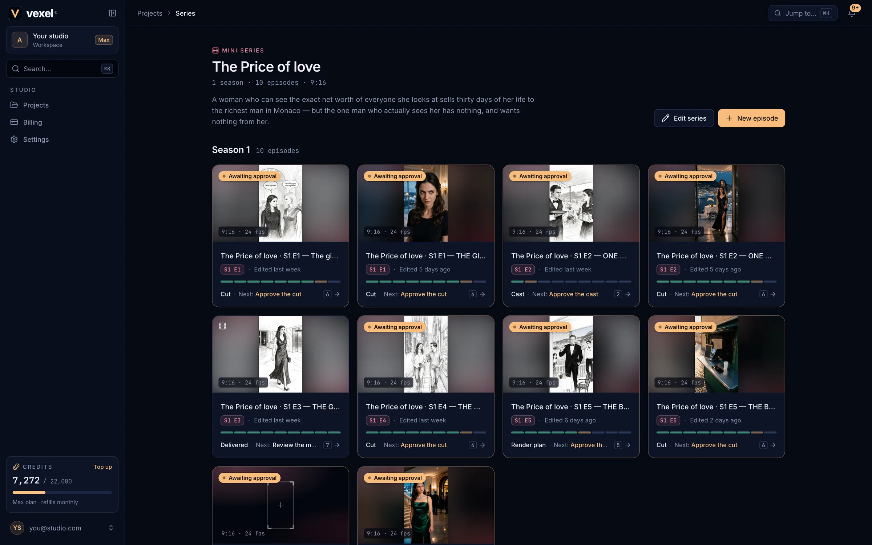Click the Mini Series film icon
Viewport: 872px width, 545px height.
tap(215, 51)
